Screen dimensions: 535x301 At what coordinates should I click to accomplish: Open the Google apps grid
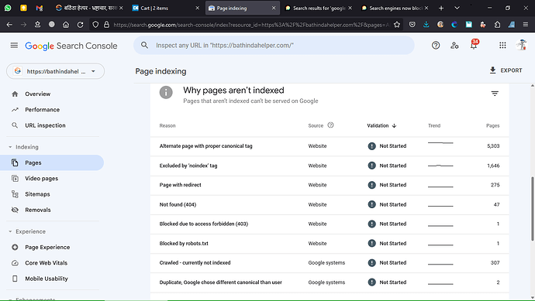pyautogui.click(x=502, y=46)
